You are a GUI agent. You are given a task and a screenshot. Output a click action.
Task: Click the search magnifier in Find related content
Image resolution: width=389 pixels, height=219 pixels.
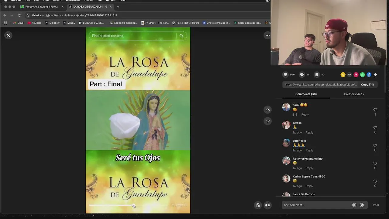(181, 36)
